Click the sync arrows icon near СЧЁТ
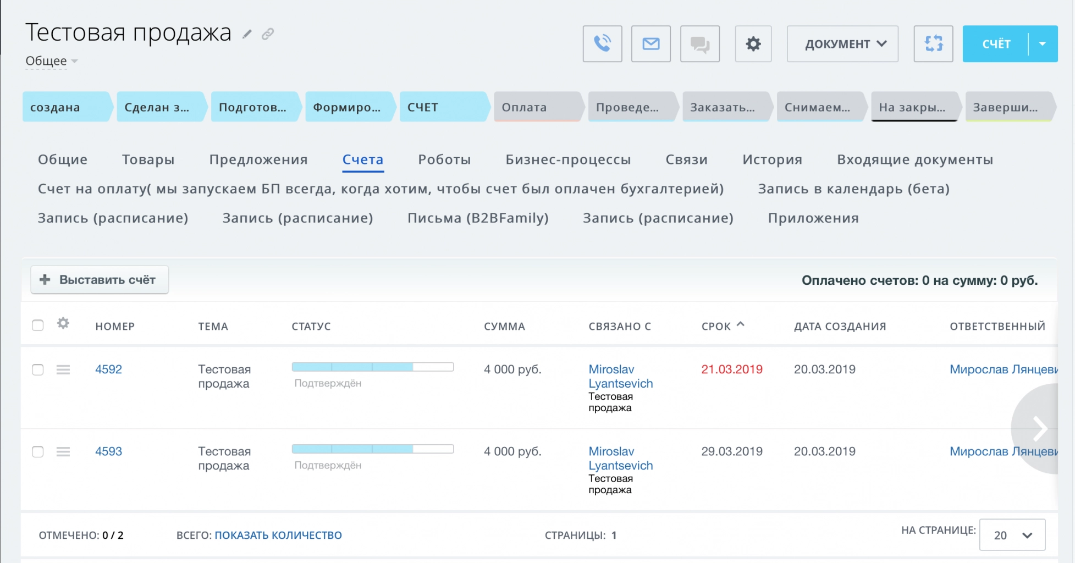 point(933,44)
